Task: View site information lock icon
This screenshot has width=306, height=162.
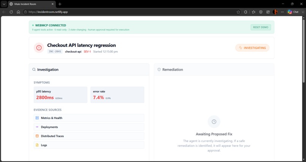Action: click(25, 12)
